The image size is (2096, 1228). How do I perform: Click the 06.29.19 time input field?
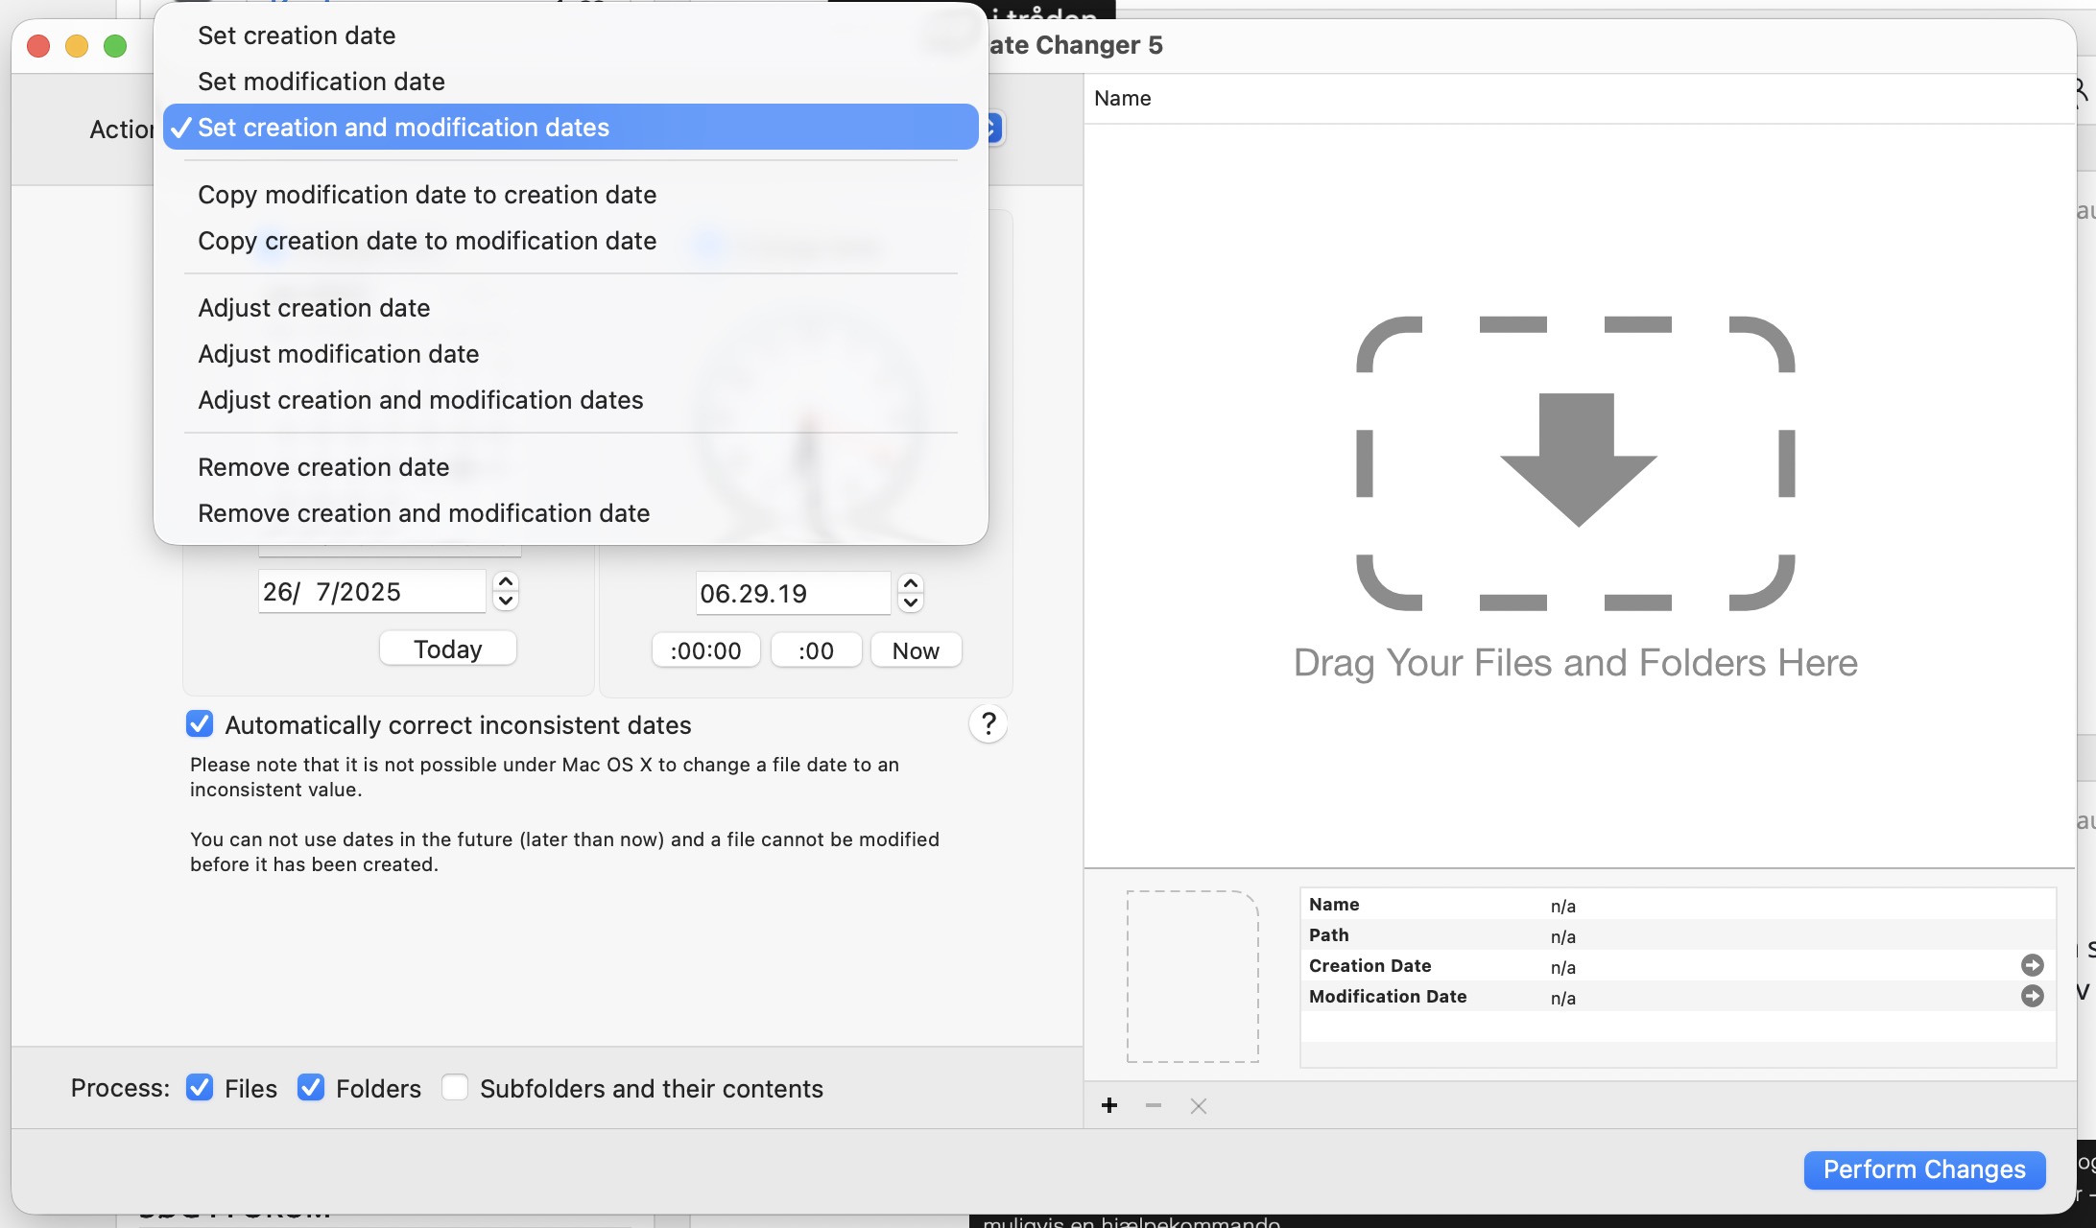[792, 593]
